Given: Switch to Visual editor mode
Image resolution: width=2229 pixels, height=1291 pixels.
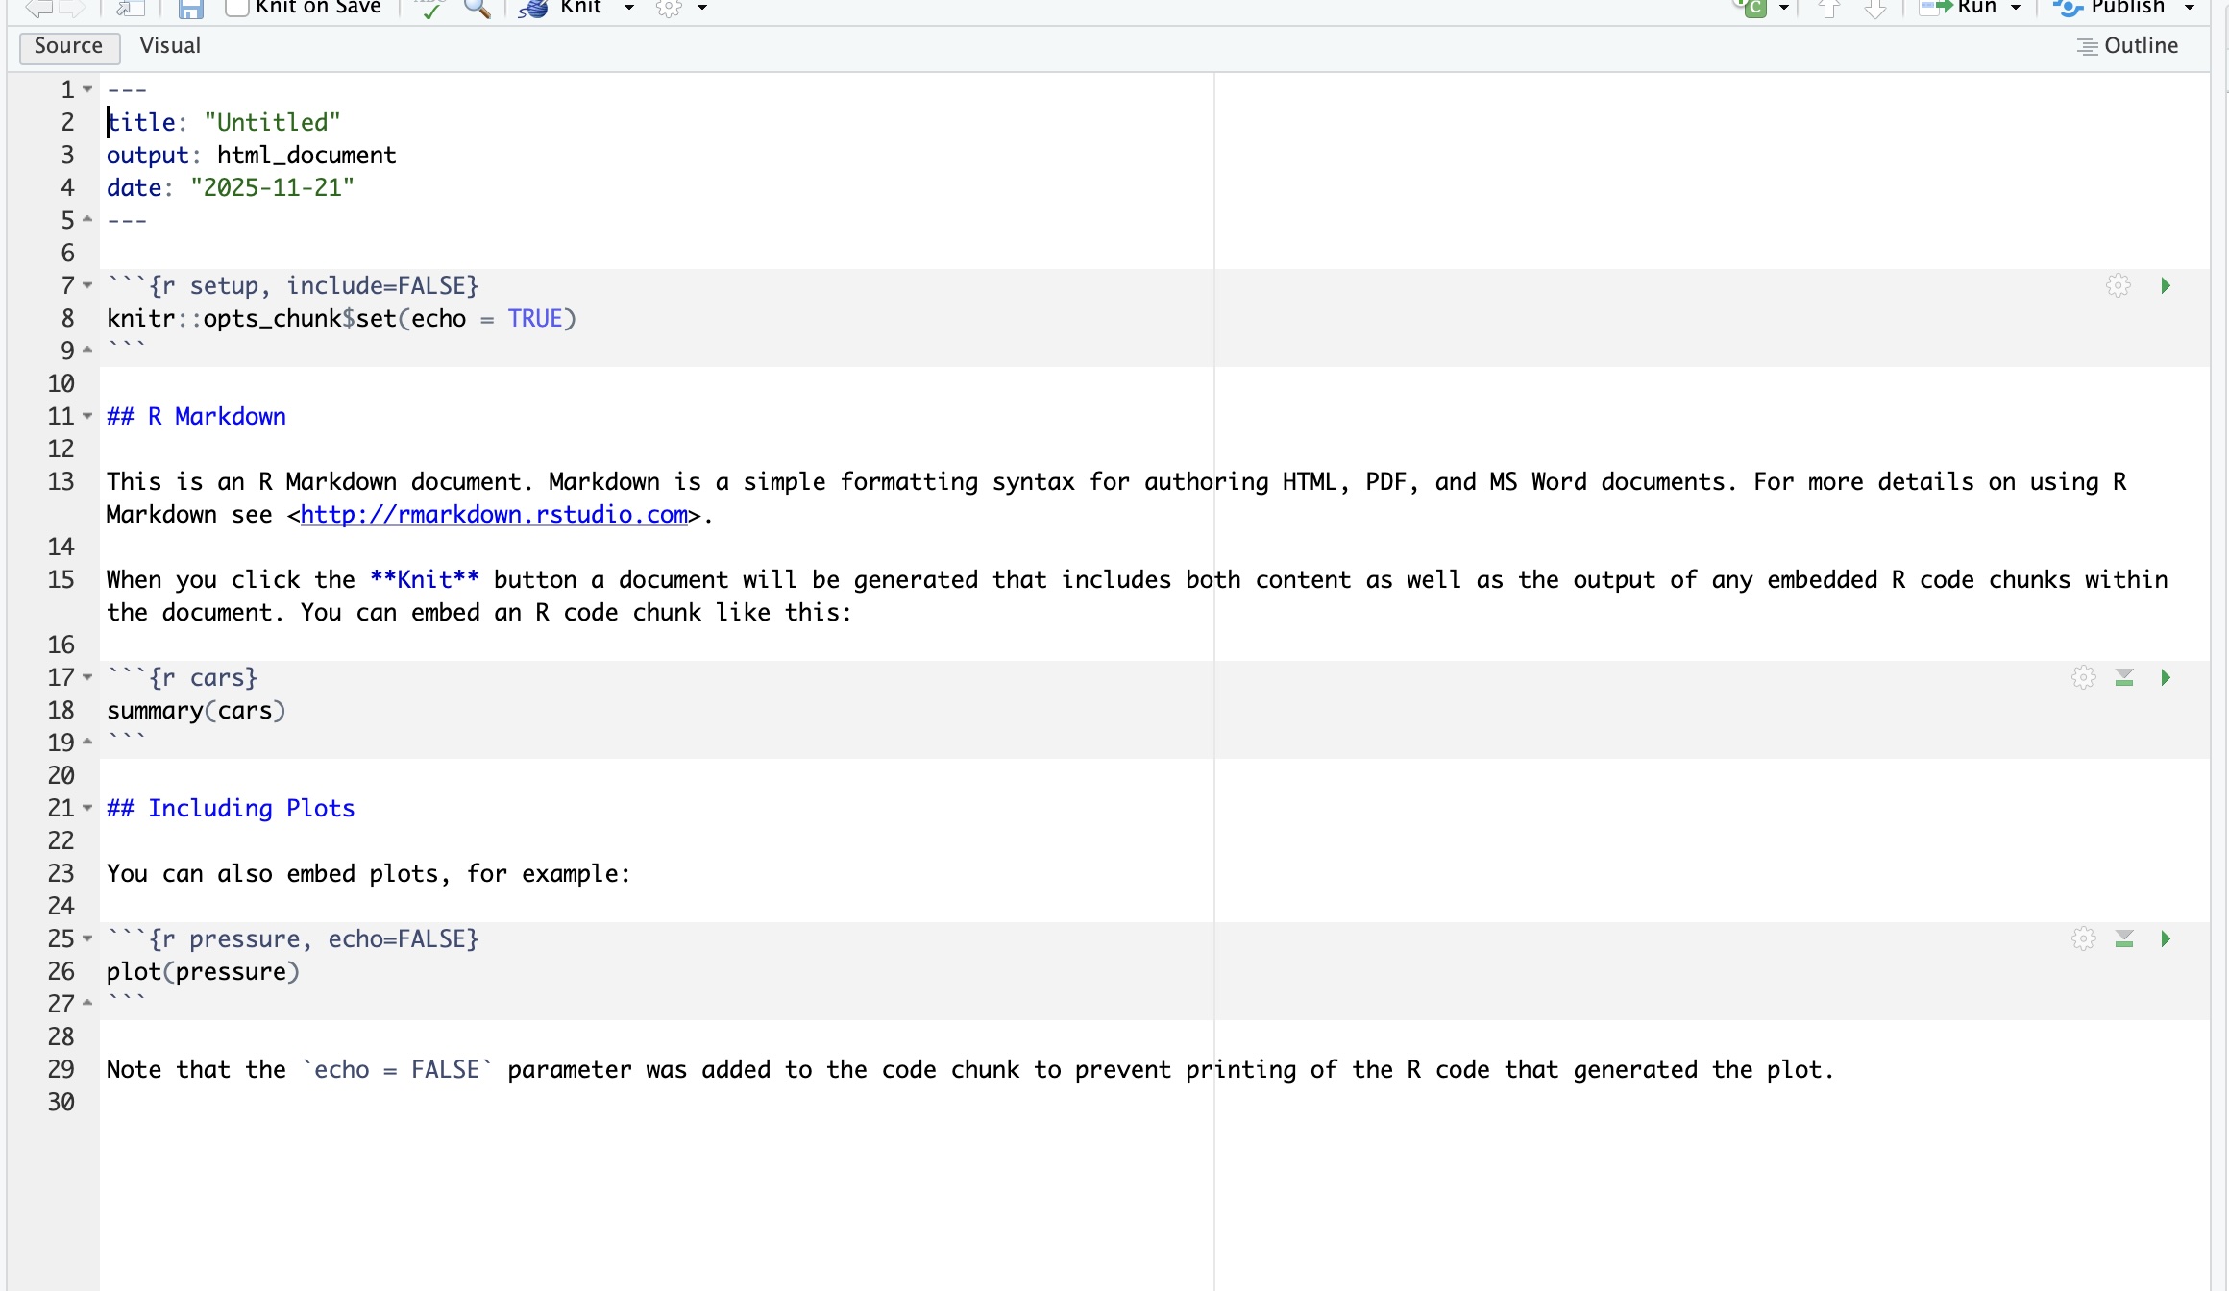Looking at the screenshot, I should coord(170,46).
